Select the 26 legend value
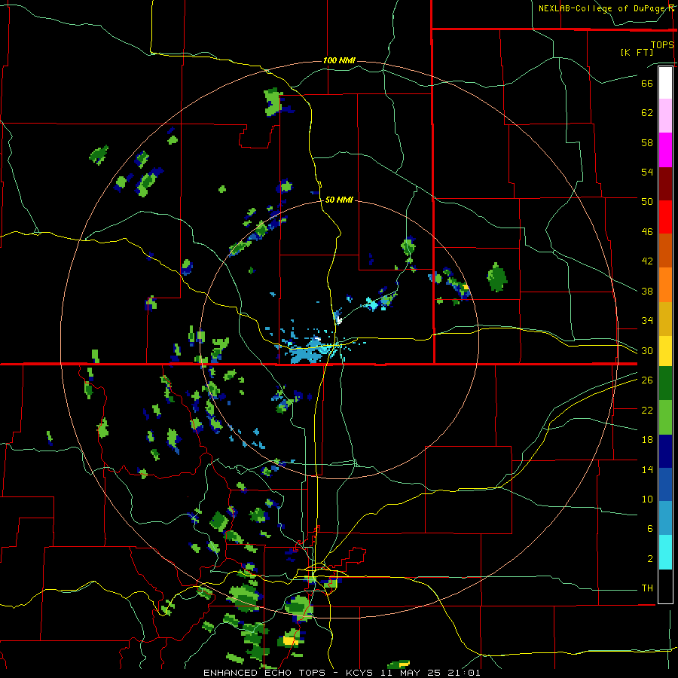 647,380
